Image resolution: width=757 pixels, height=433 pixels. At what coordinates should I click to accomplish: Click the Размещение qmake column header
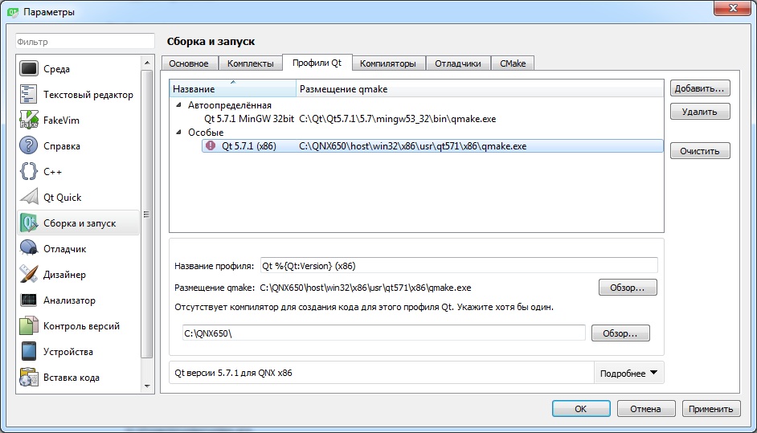(x=480, y=89)
